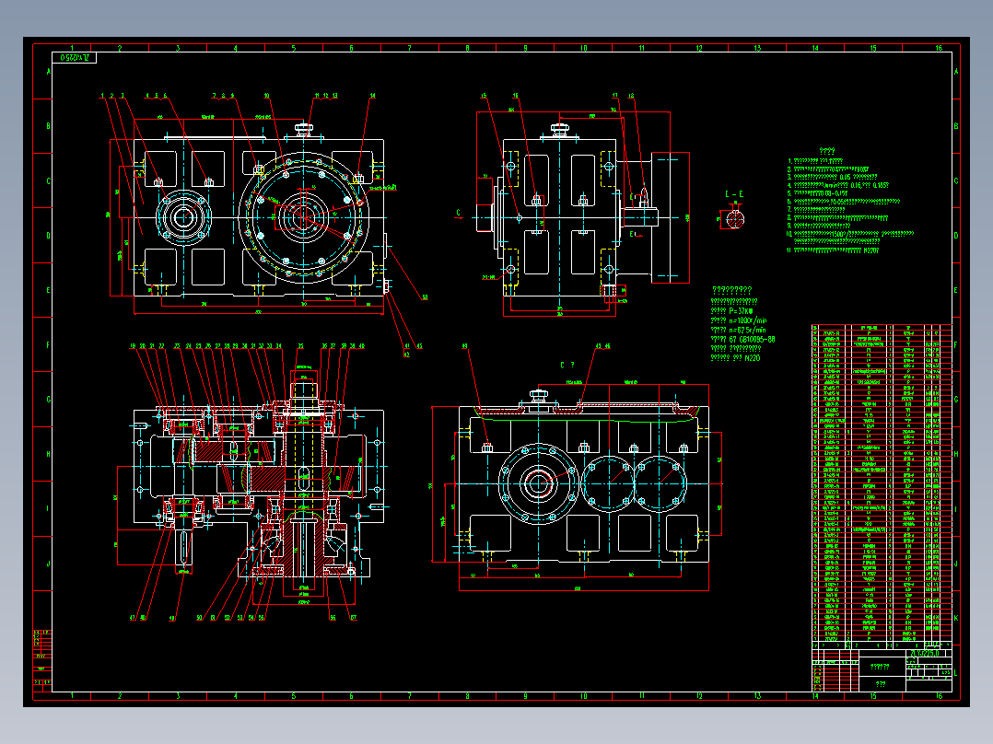Click the 'P=37KW' power specification text
This screenshot has height=744, width=993.
click(741, 311)
